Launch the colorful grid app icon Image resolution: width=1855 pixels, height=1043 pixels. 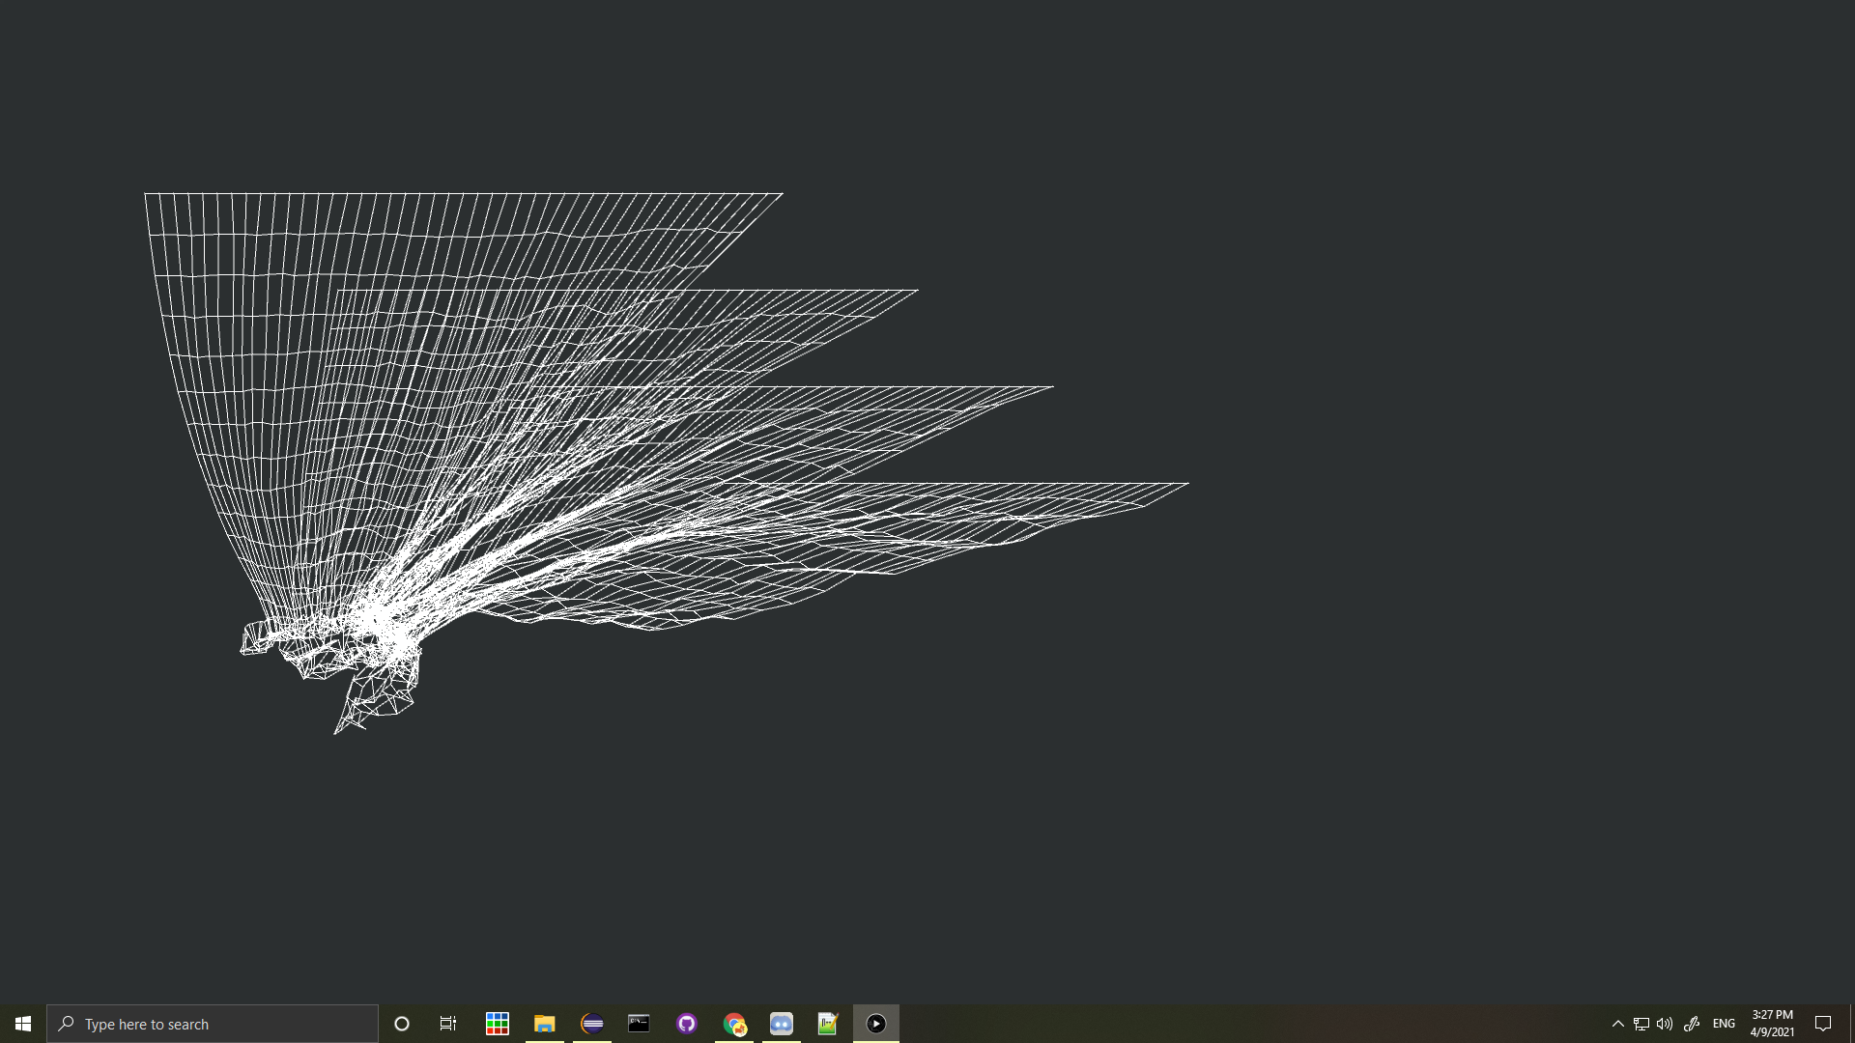click(498, 1024)
